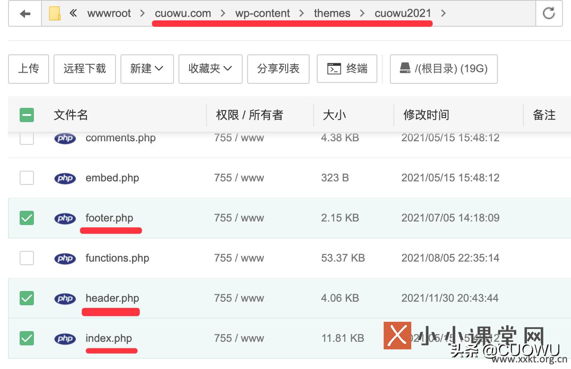Click the php icon beside comments.php
Image resolution: width=571 pixels, height=369 pixels.
click(x=65, y=138)
